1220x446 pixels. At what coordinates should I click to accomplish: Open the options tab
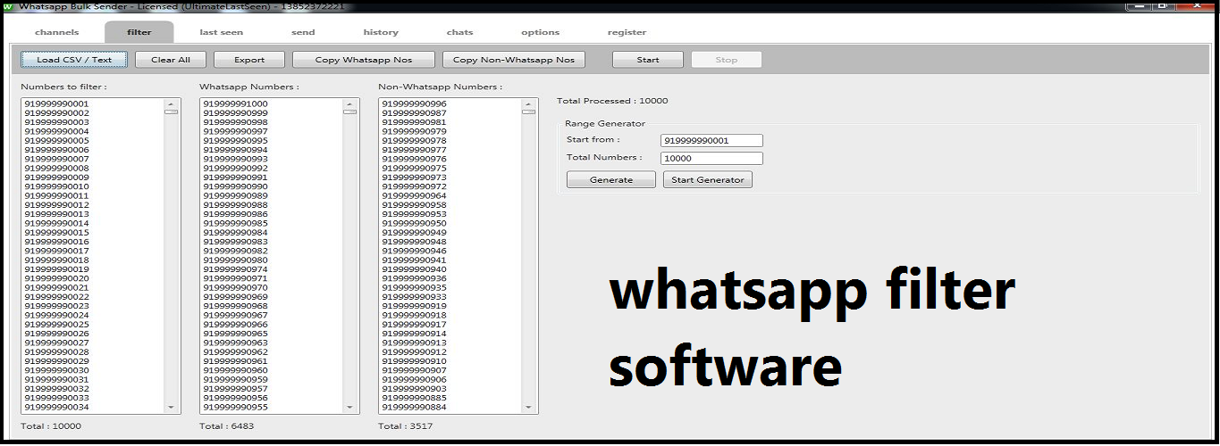(x=541, y=32)
